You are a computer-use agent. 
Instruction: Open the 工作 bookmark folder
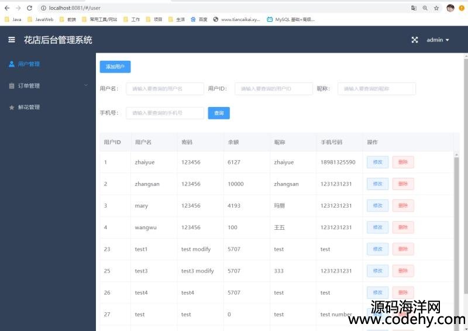point(132,19)
